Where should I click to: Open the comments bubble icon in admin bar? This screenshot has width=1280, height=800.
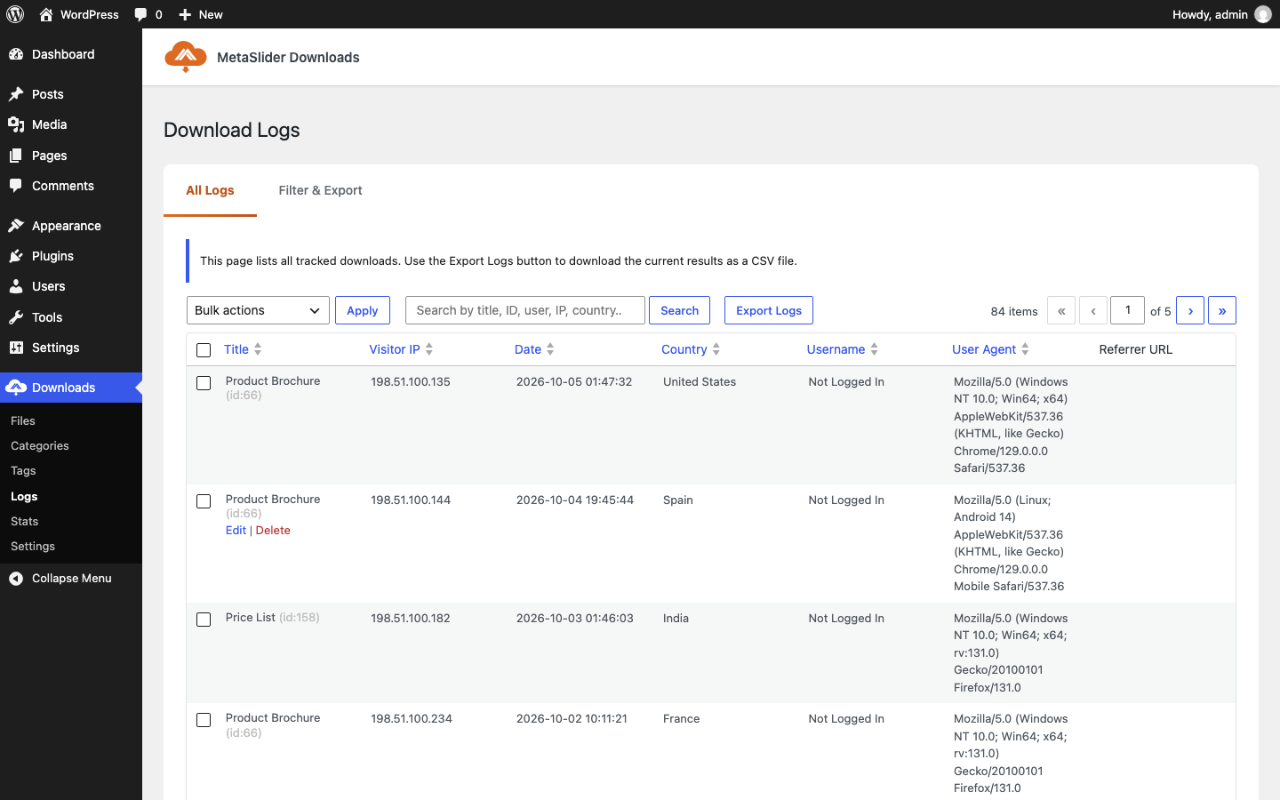[x=140, y=14]
